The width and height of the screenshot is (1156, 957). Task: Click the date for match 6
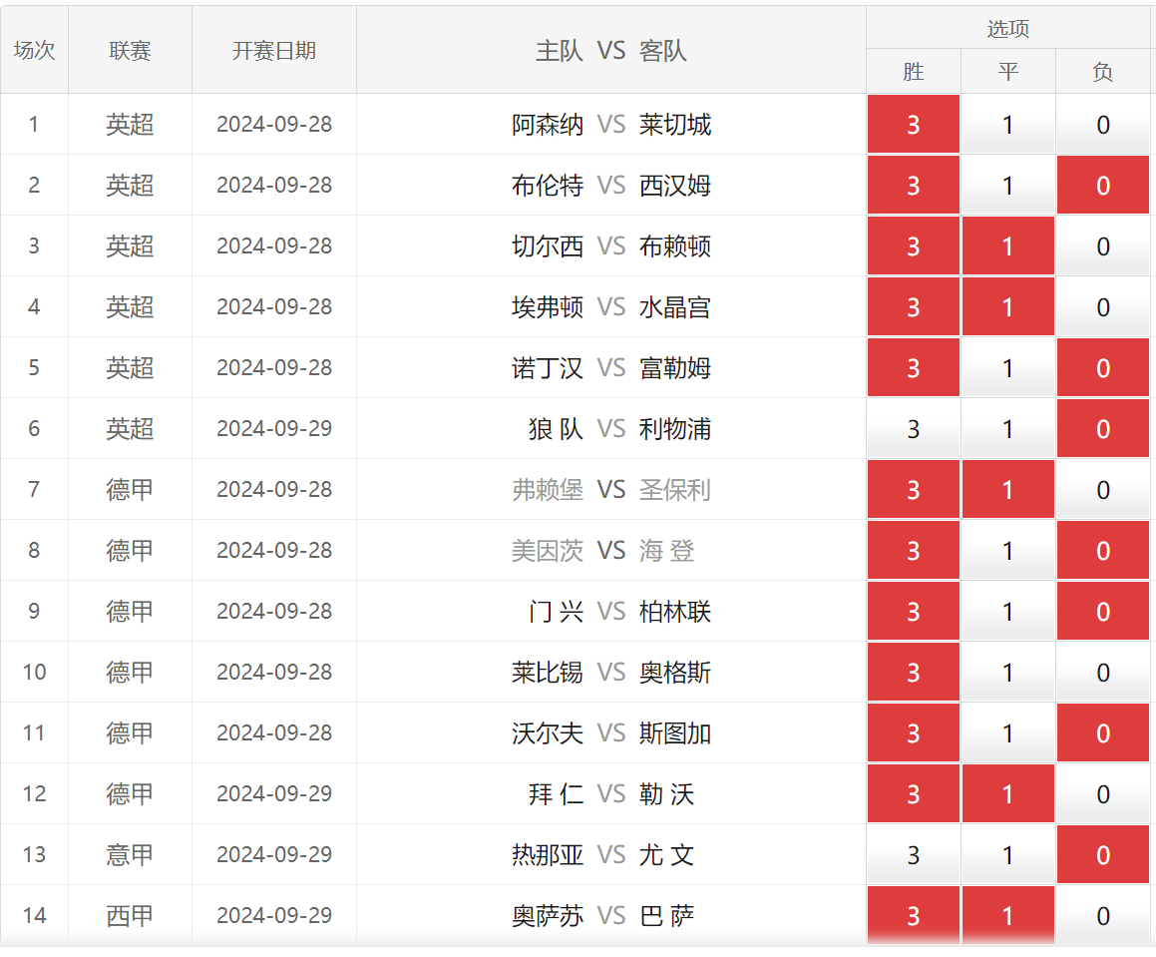274,428
